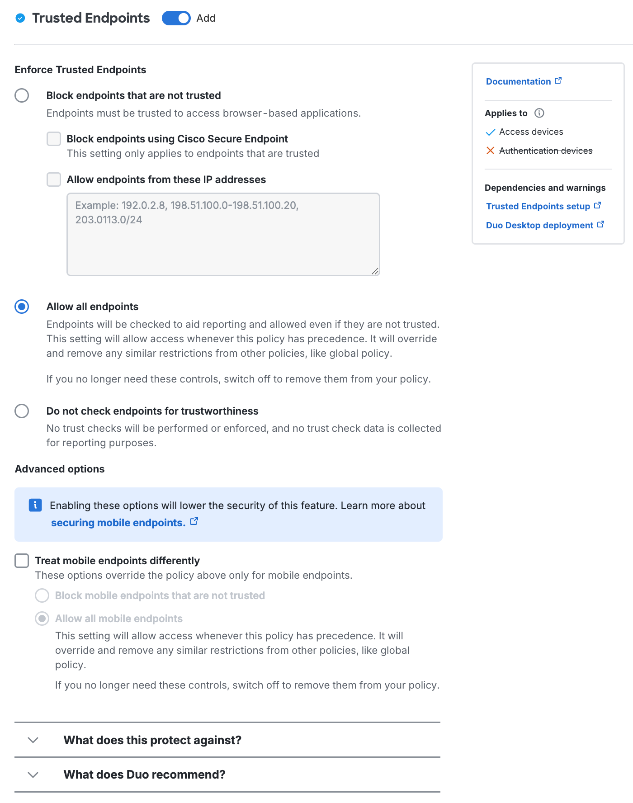Select "Do not check endpoints for trustworthiness"

click(x=21, y=411)
